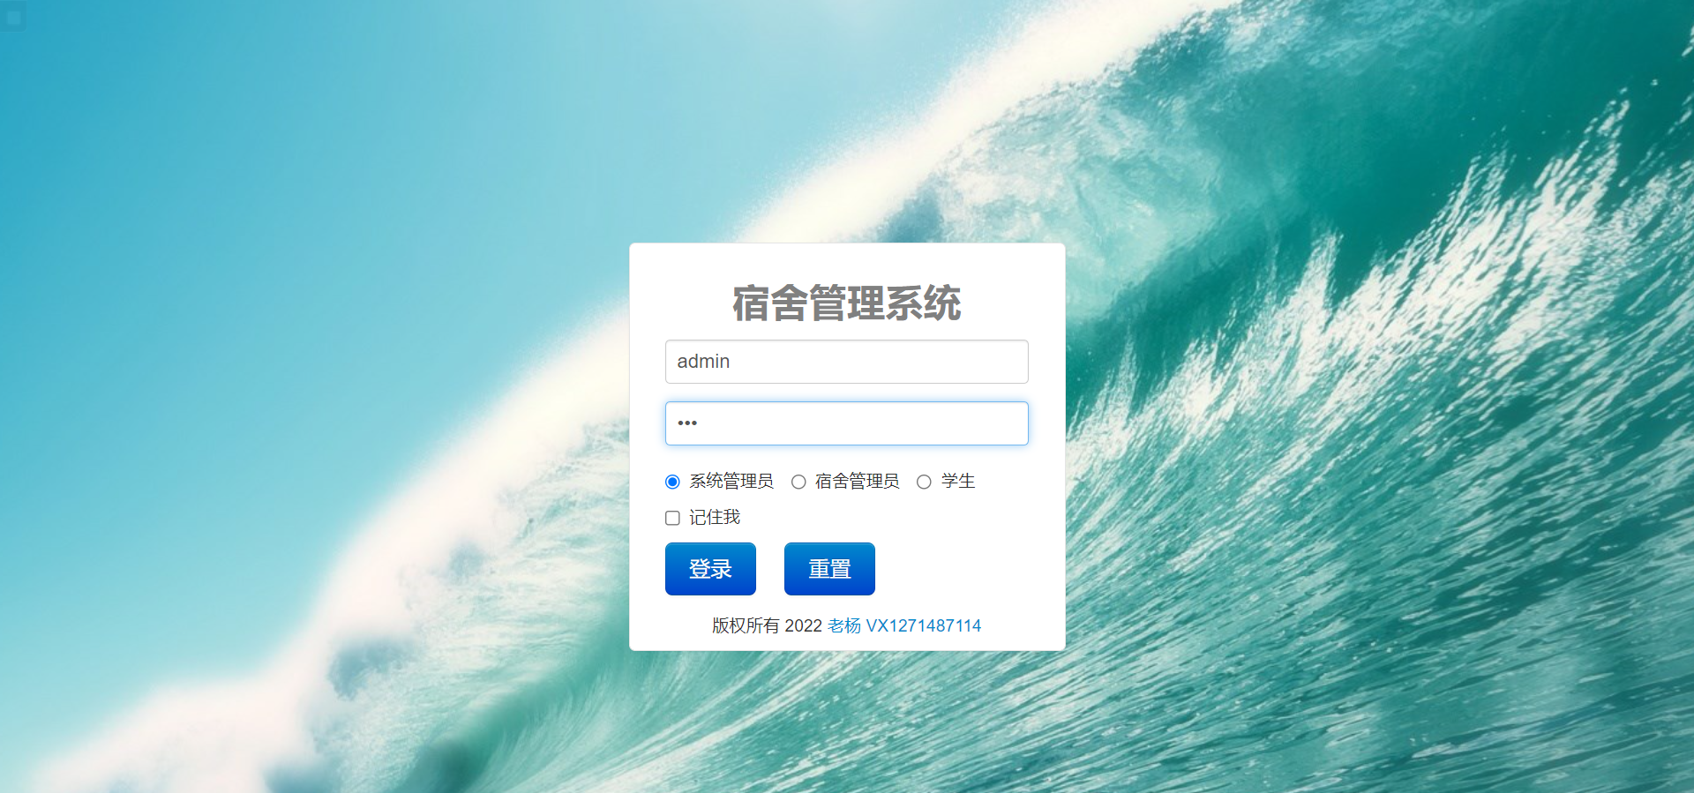
Task: Click the word admin in username box
Action: point(703,362)
